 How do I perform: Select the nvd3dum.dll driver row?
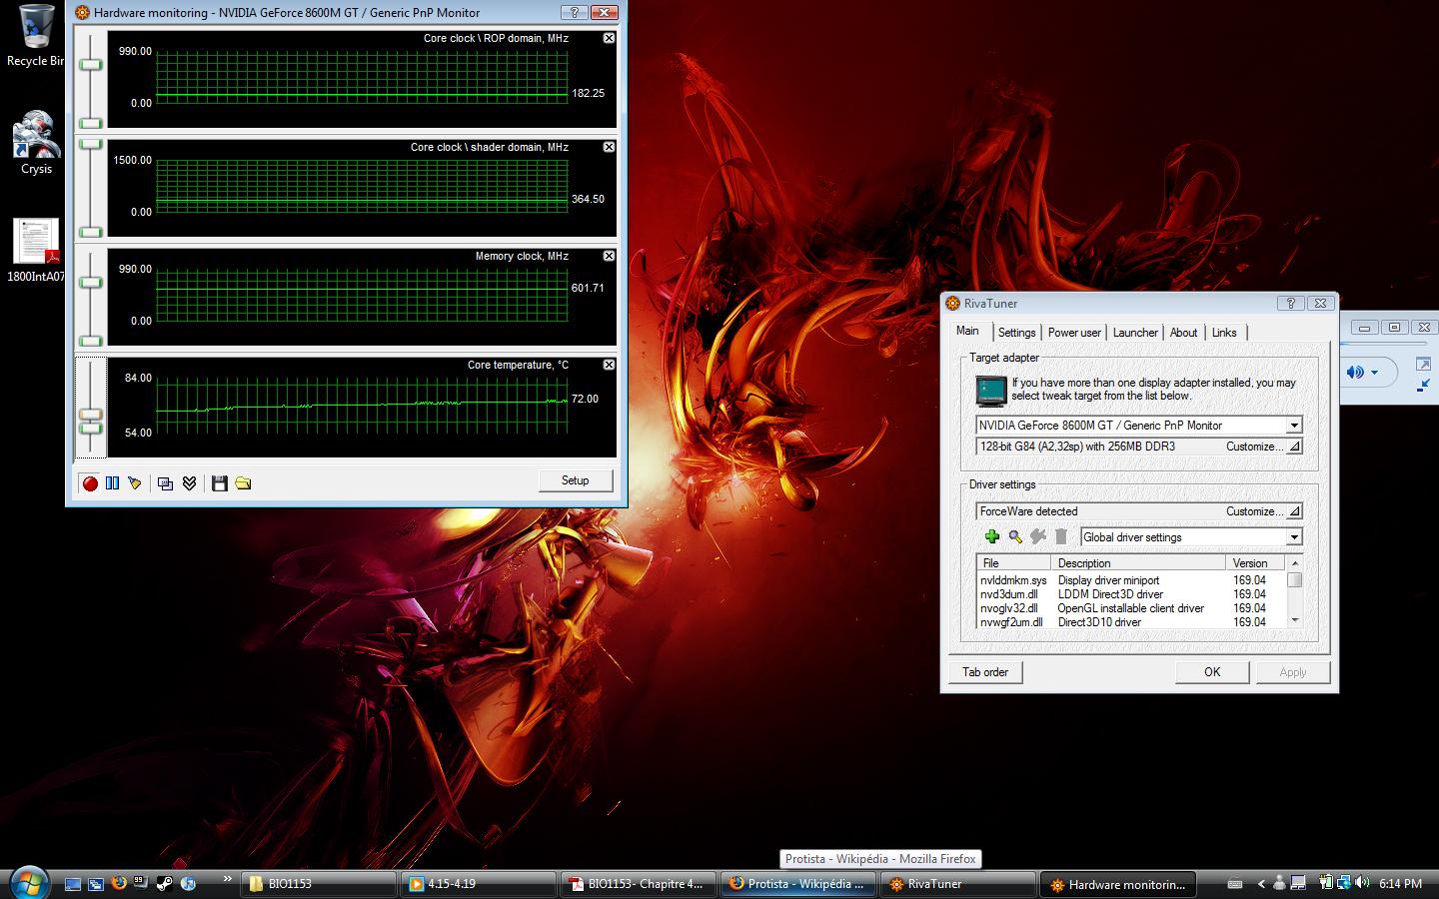tap(1131, 594)
